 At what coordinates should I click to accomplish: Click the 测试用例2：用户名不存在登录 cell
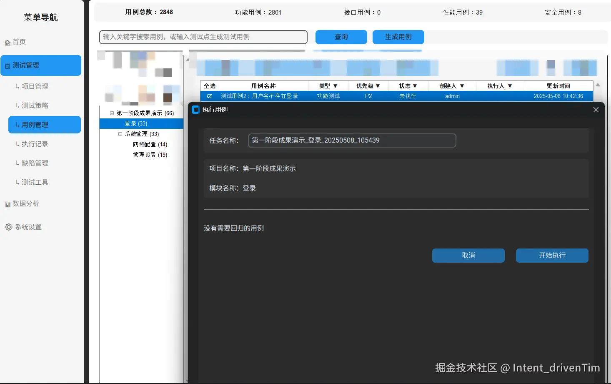[259, 96]
